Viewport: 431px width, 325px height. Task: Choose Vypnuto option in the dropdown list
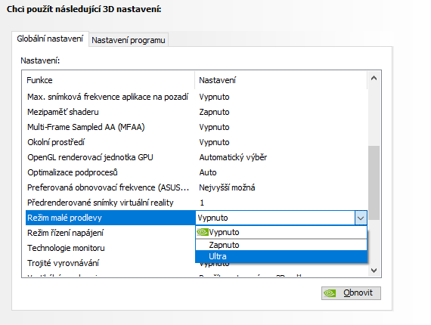click(281, 232)
